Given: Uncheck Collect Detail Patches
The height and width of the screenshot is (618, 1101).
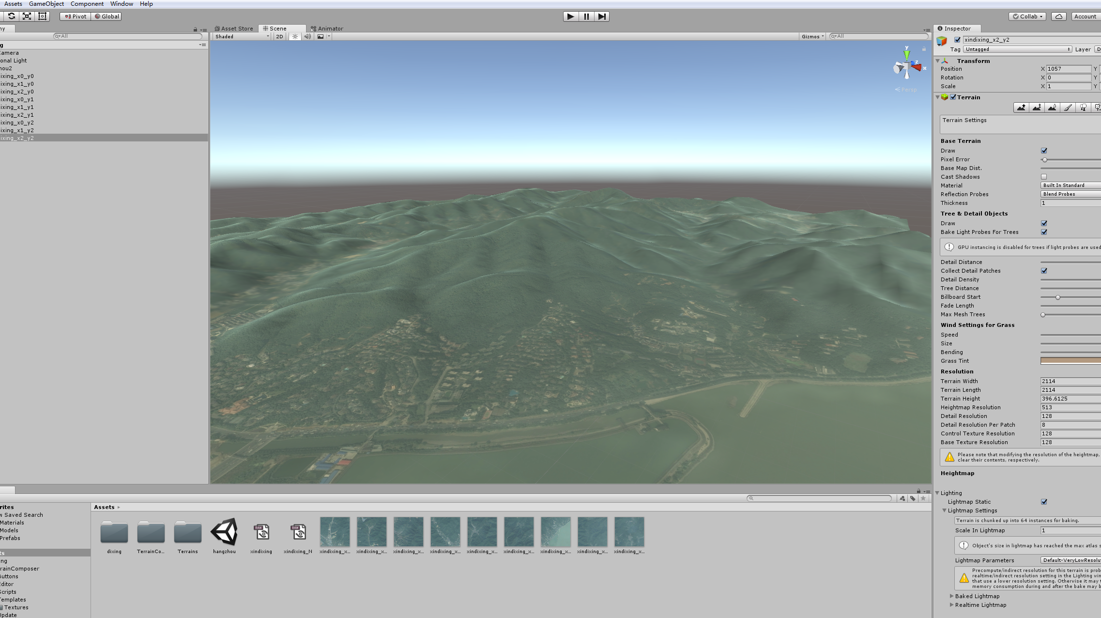Looking at the screenshot, I should tap(1044, 271).
